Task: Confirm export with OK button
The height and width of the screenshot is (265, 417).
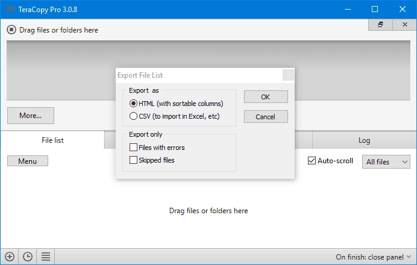Action: 266,97
